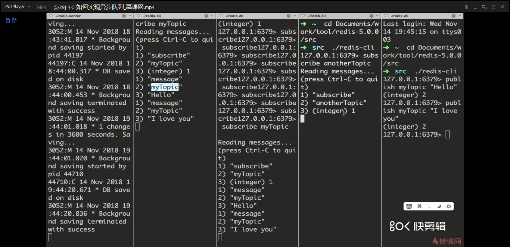
Task: Open gear menu of the rightmost pane
Action: pyautogui.click(x=454, y=16)
